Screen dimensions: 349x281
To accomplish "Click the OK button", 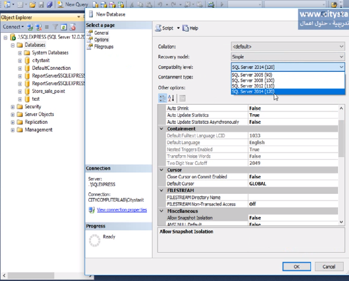I will tap(297, 267).
